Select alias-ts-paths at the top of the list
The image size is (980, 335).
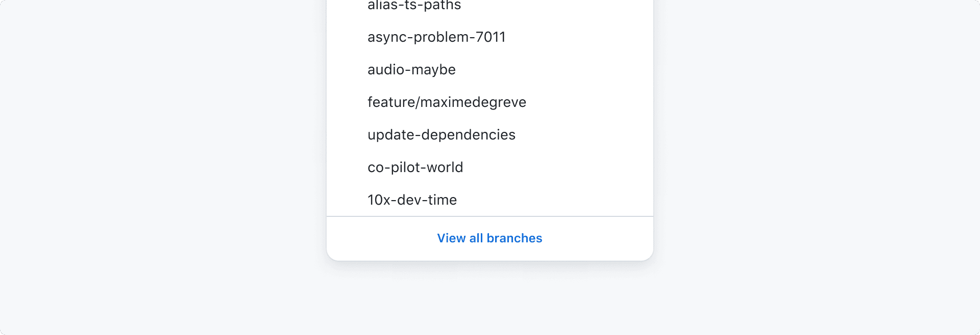tap(413, 6)
